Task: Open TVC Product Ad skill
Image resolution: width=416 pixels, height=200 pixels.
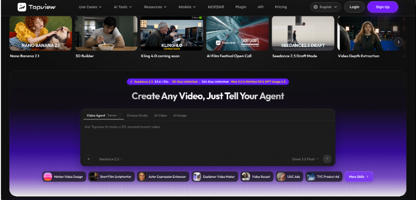Action: (324, 176)
